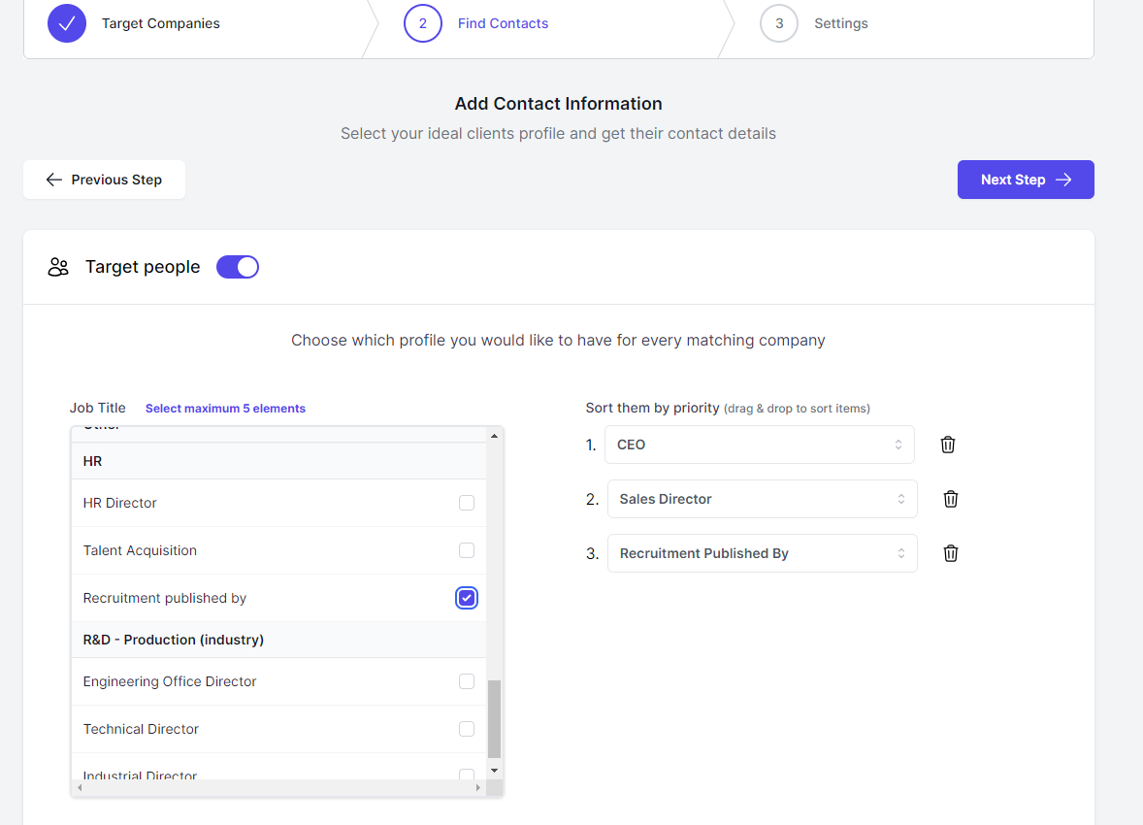This screenshot has height=825, width=1143.
Task: Go to the Target Companies step
Action: point(160,23)
